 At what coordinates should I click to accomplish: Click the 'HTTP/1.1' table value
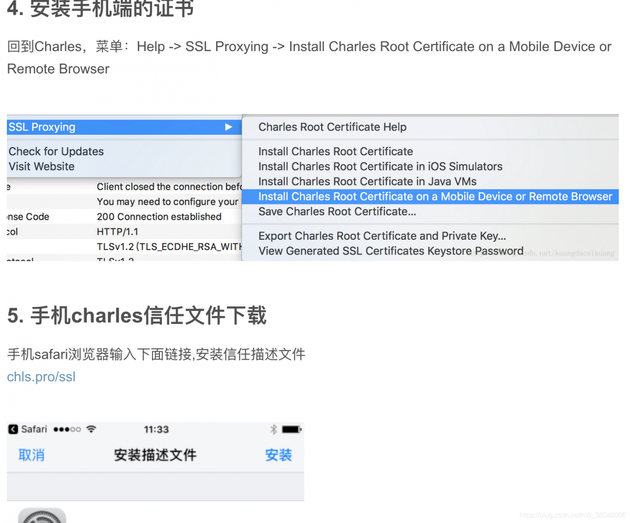118,232
